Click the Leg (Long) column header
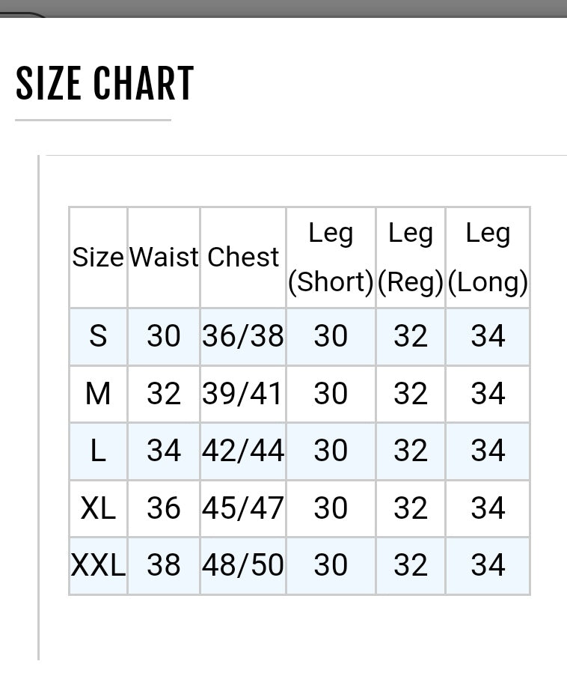This screenshot has width=567, height=679. [x=488, y=257]
